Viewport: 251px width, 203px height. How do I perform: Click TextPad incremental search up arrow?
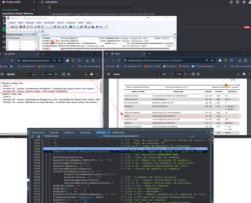pos(39,31)
